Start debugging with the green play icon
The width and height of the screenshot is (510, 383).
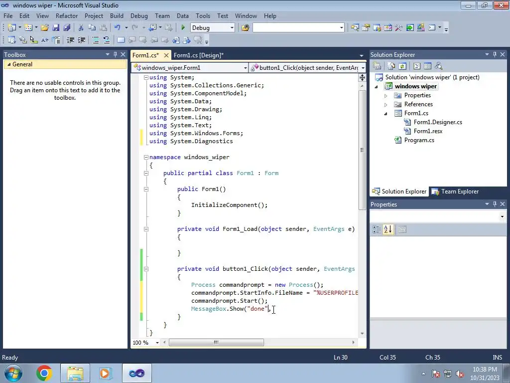pos(183,28)
